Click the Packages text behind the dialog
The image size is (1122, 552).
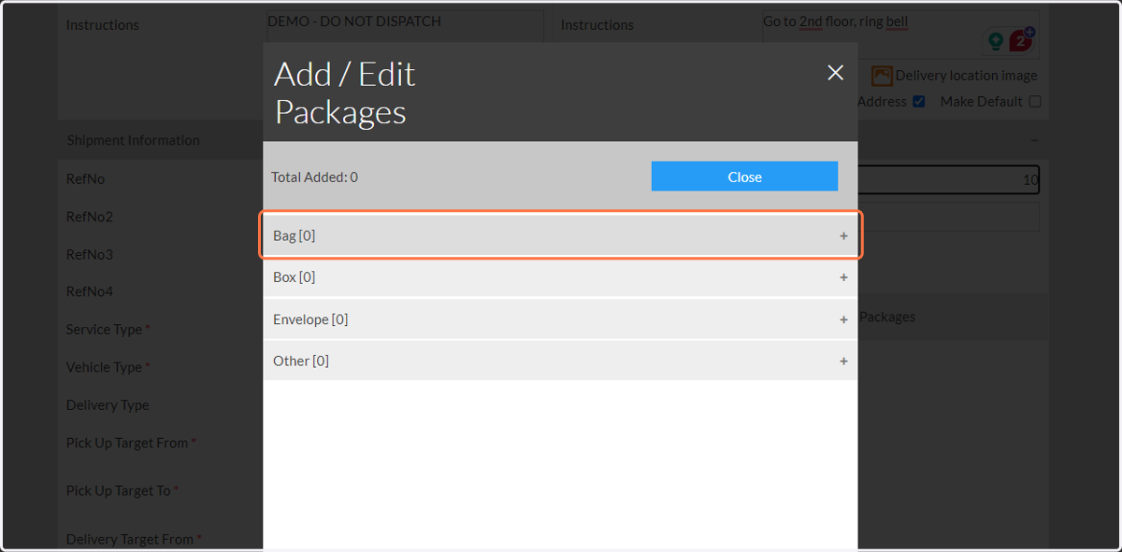click(x=887, y=318)
